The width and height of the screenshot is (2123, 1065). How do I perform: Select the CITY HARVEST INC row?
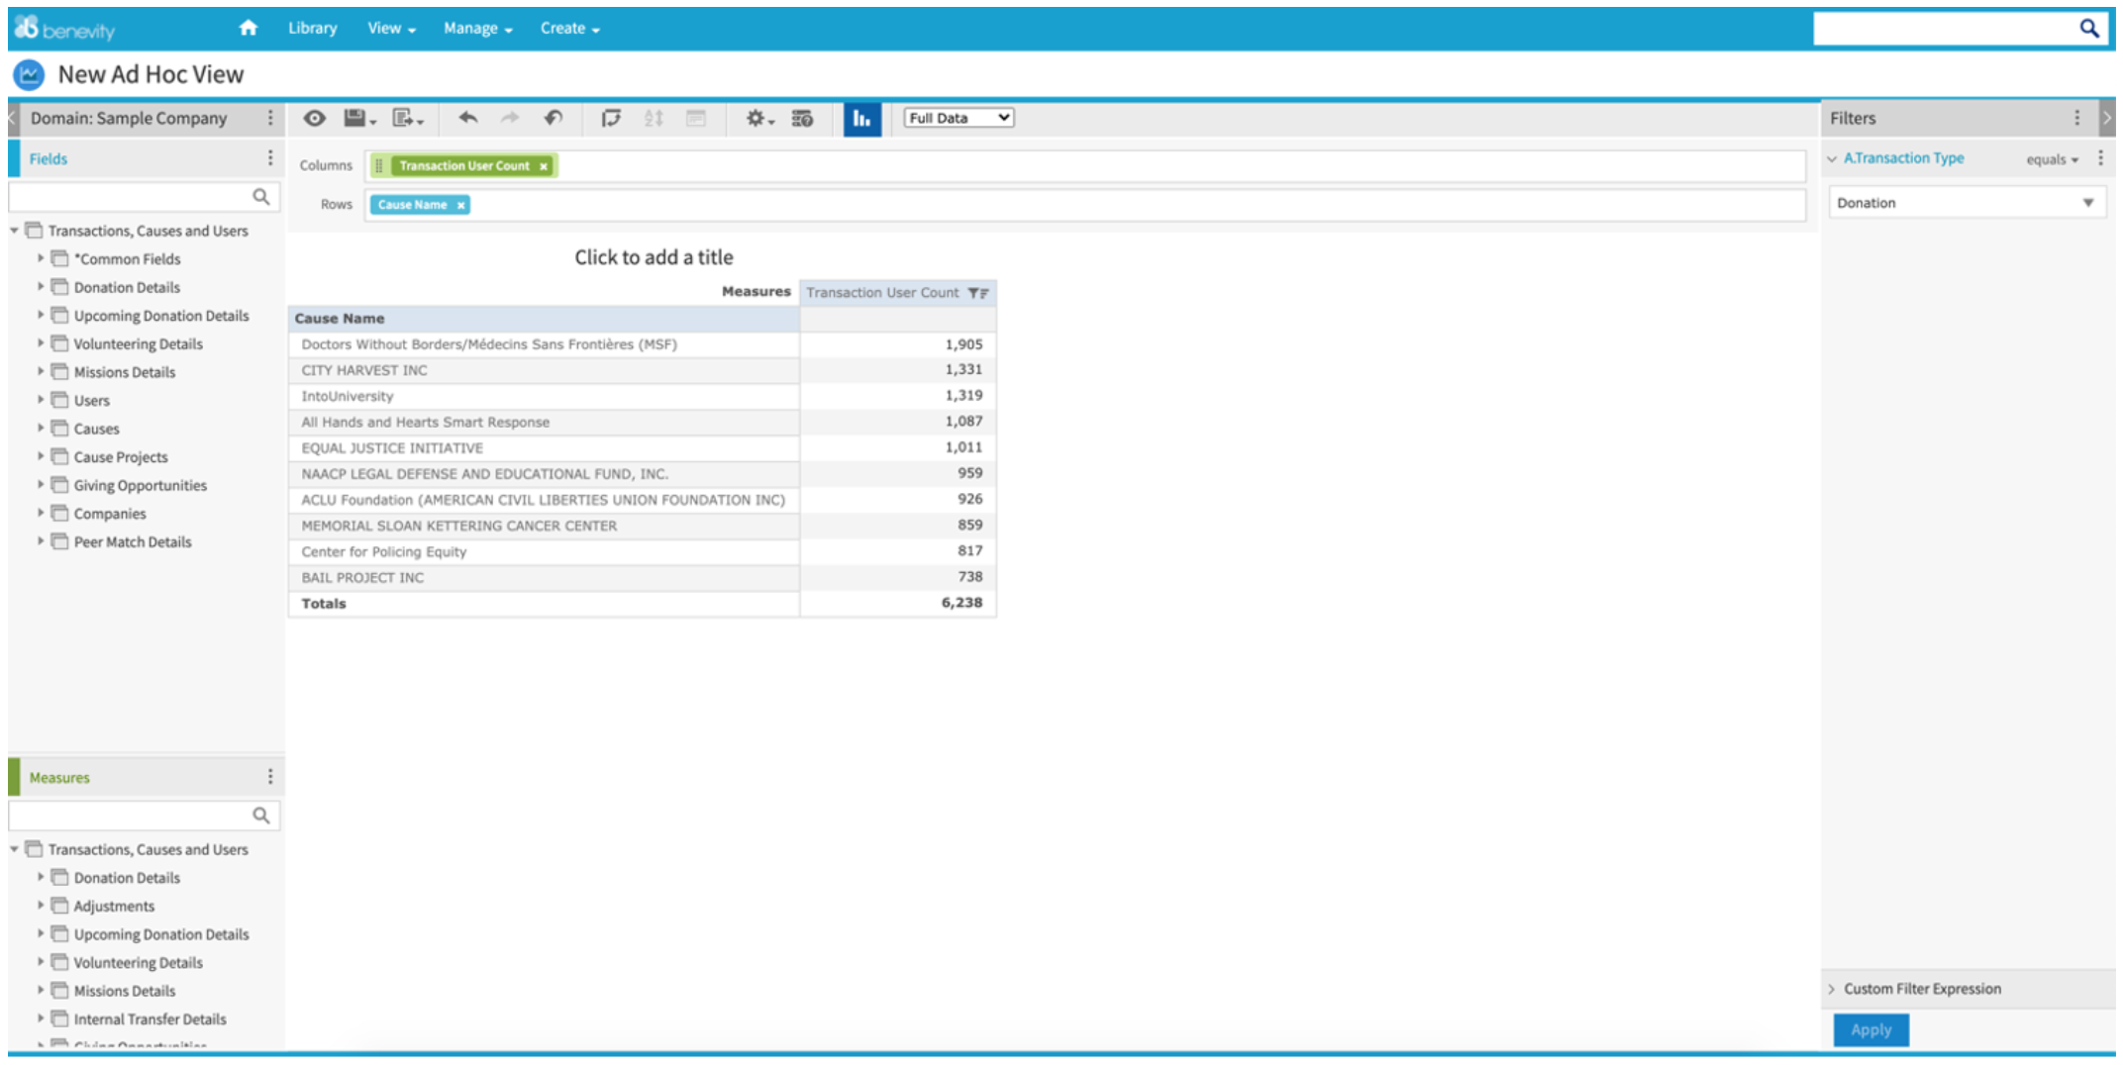(643, 370)
